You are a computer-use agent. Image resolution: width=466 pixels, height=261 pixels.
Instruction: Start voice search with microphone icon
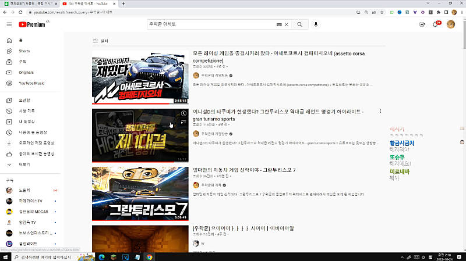click(316, 24)
